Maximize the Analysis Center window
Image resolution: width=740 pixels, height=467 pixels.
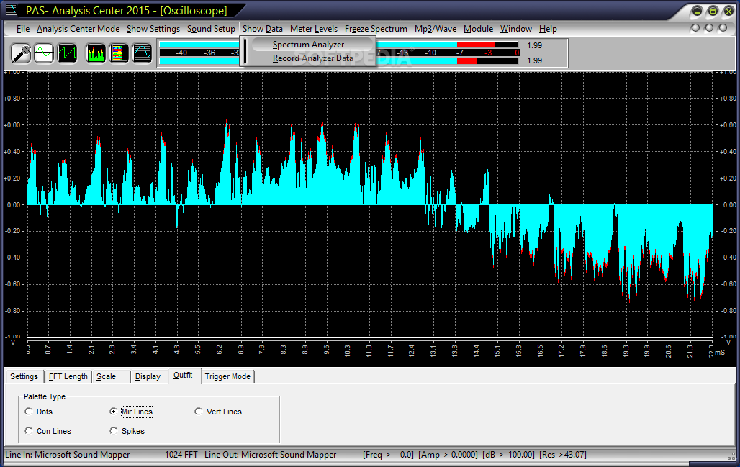(713, 12)
